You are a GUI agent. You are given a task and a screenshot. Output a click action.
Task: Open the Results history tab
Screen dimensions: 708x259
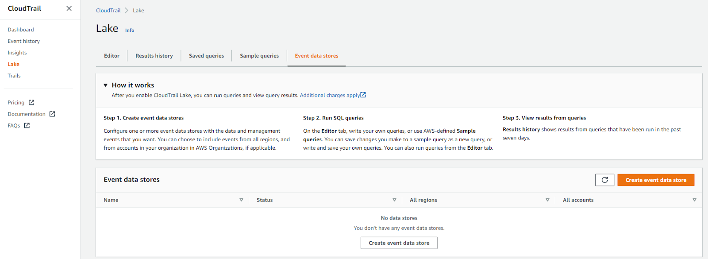154,56
